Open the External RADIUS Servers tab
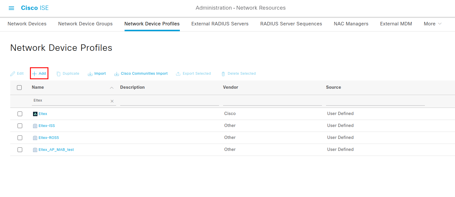 point(220,24)
